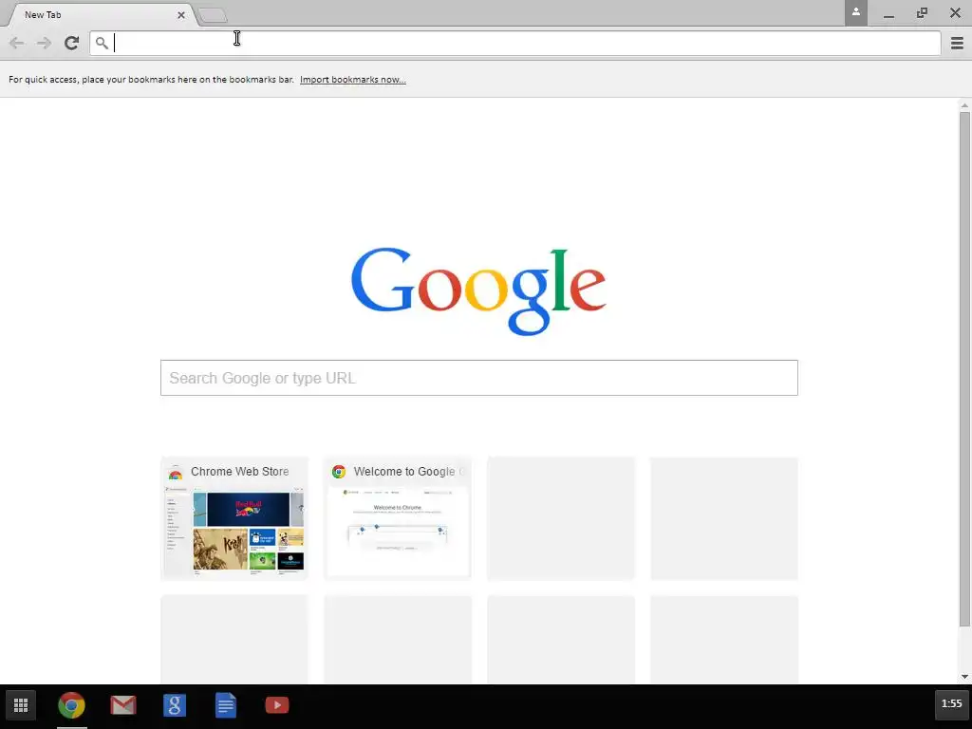Click the Chrome Web Store favicon

pyautogui.click(x=176, y=473)
